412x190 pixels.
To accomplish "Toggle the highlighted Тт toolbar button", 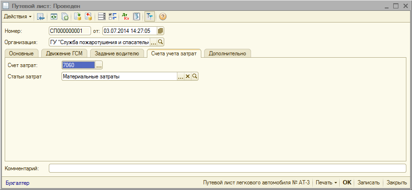I will [x=149, y=16].
